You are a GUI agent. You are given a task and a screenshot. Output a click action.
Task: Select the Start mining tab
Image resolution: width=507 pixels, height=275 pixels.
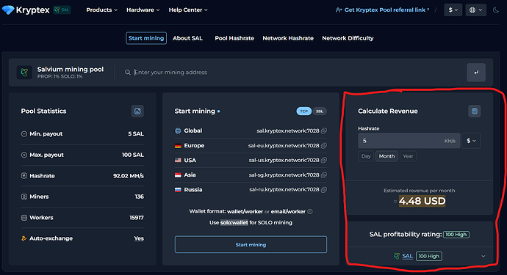tap(146, 38)
